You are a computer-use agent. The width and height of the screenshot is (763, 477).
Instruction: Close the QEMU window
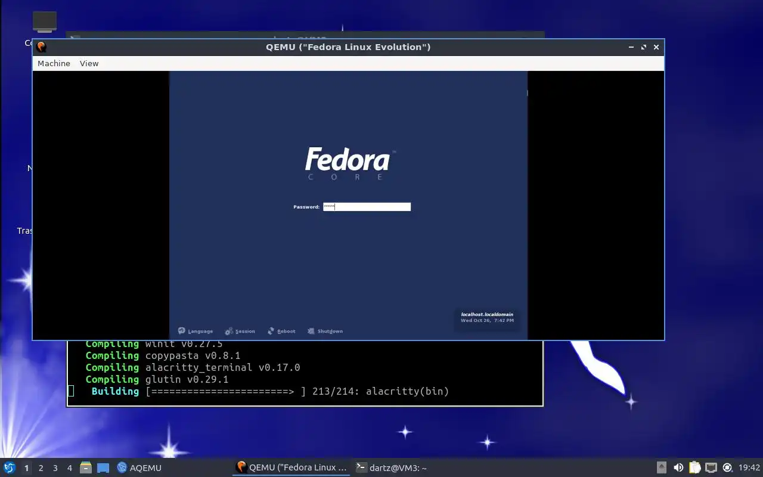click(656, 47)
